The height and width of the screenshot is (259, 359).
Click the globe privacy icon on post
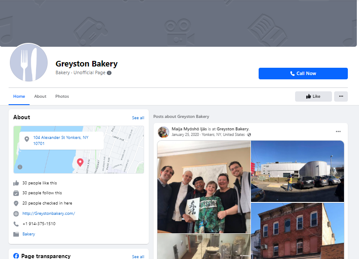tap(249, 135)
